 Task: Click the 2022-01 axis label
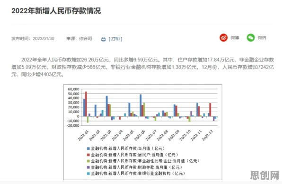pos(83,135)
